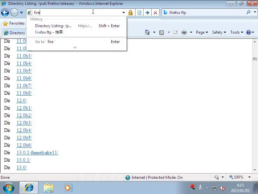Open the Safety menu
Image resolution: width=258 pixels, height=194 pixels.
pyautogui.click(x=219, y=32)
